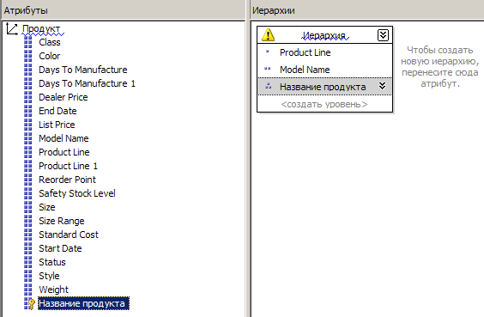Select the Safety Stock Level attribute
The height and width of the screenshot is (317, 484).
pyautogui.click(x=77, y=193)
